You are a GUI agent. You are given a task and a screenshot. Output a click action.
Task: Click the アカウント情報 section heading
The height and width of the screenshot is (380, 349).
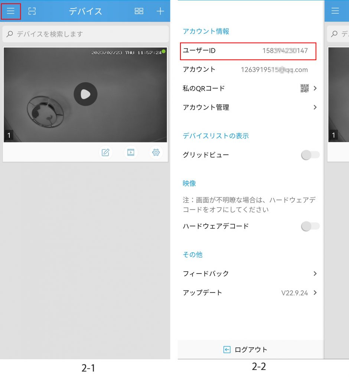click(206, 31)
